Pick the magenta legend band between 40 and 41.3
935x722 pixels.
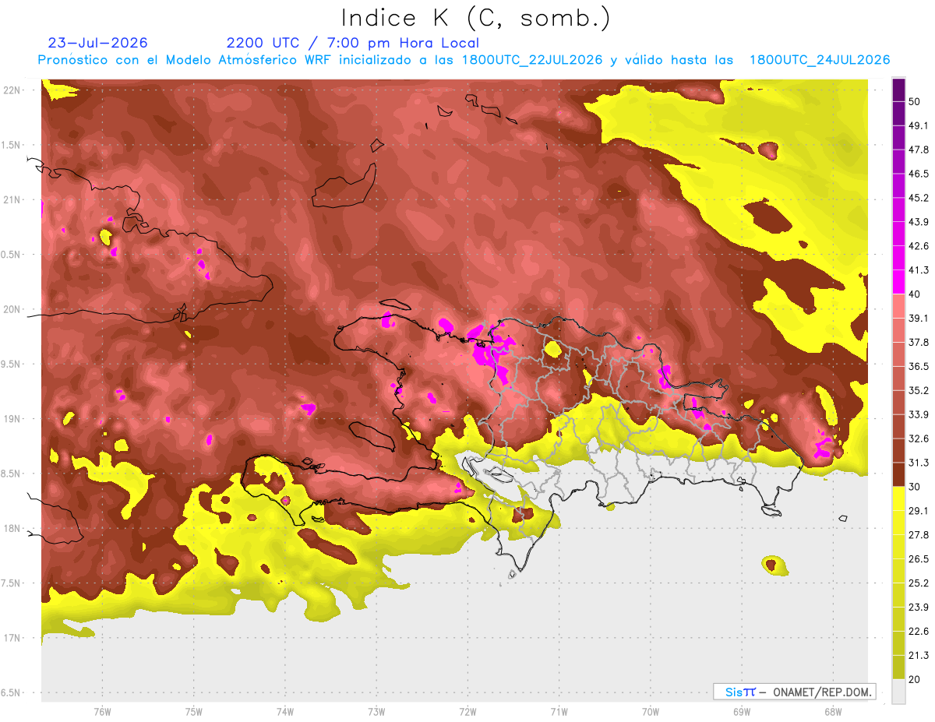898,282
